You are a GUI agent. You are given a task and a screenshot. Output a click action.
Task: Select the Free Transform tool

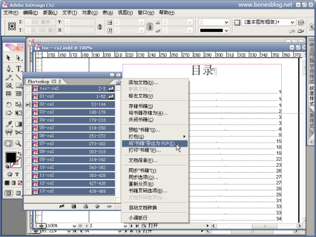tap(18, 113)
